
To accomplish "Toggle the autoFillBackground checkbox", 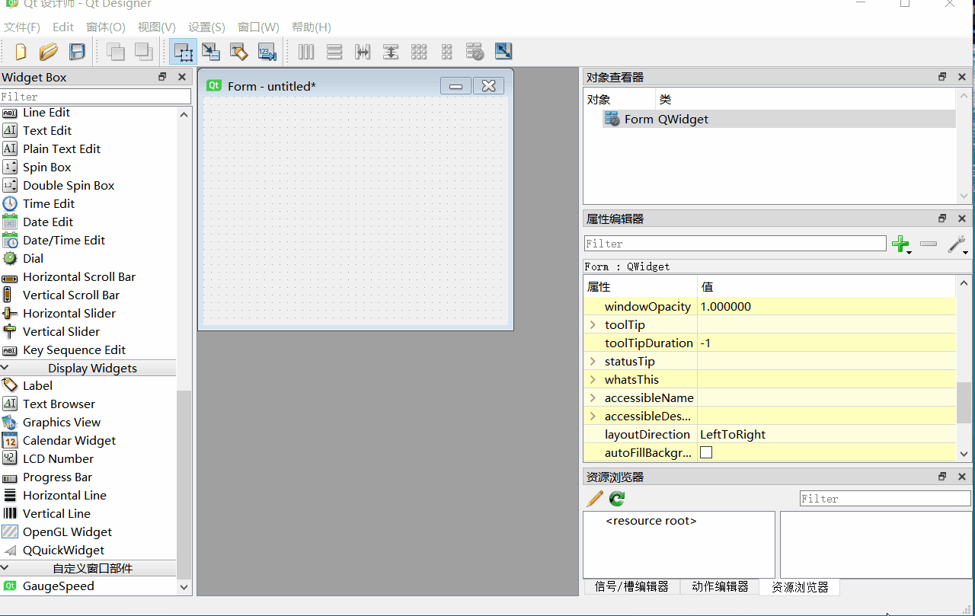I will [x=705, y=452].
